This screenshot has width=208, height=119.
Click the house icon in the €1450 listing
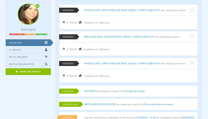80,49
